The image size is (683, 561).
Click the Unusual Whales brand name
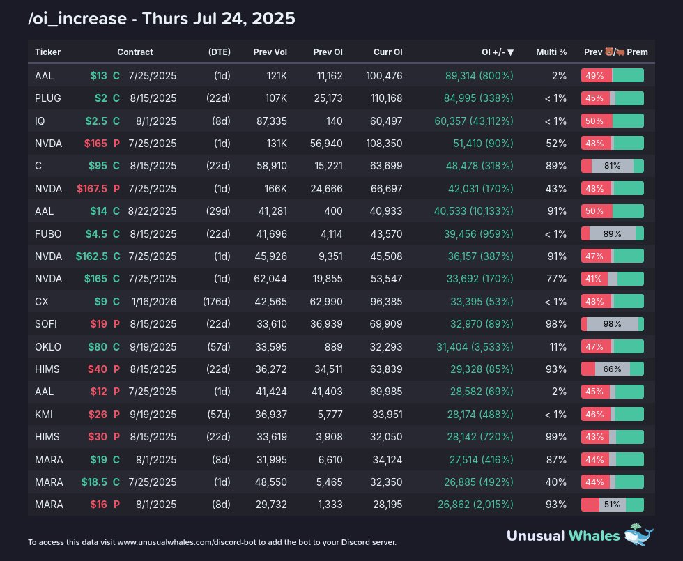pyautogui.click(x=563, y=536)
